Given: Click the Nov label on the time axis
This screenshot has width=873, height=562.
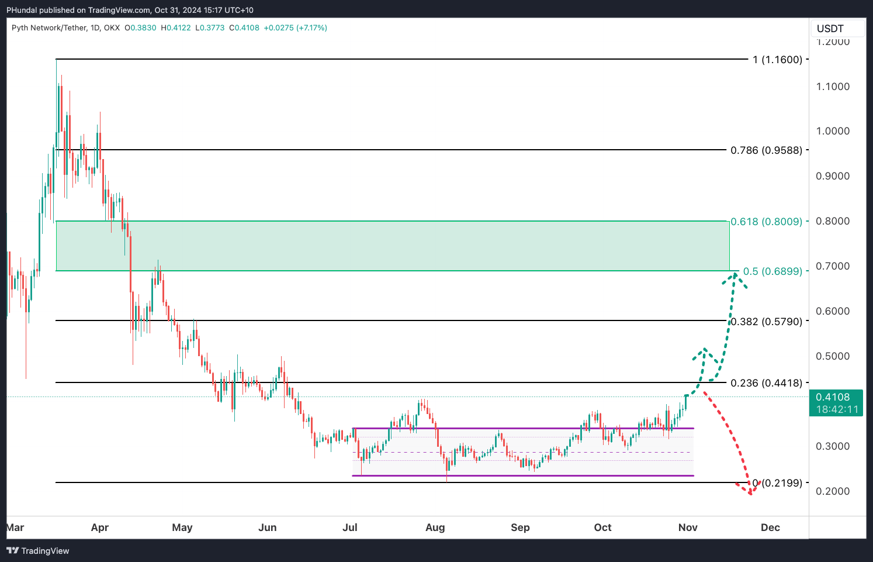Looking at the screenshot, I should pos(688,527).
